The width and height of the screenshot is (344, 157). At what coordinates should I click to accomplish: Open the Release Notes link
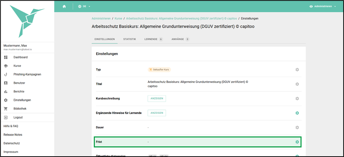click(13, 135)
